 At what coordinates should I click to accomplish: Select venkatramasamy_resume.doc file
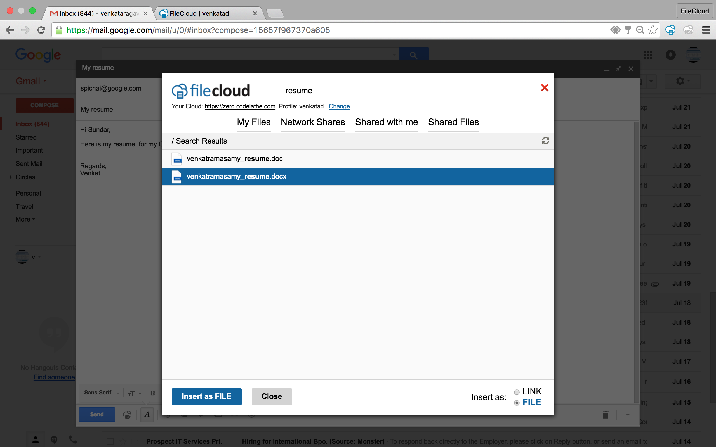click(x=358, y=159)
